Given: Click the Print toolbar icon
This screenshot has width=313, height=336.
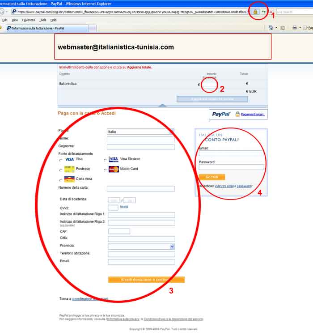Looking at the screenshot, I should coord(295,28).
